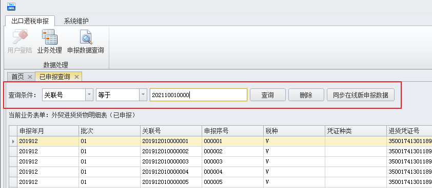Select the 首页 document tab
432x188 pixels.
[17, 77]
